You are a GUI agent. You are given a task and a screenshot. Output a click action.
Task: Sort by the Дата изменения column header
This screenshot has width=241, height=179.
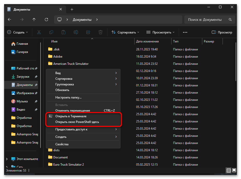tap(153, 41)
